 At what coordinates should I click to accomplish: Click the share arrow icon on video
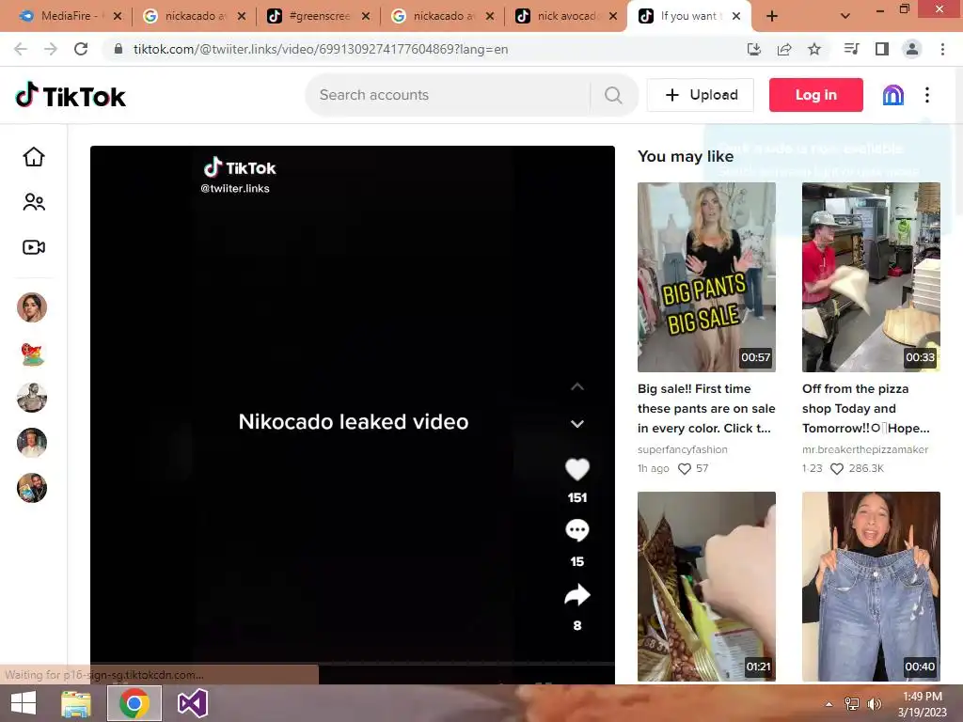tap(577, 595)
